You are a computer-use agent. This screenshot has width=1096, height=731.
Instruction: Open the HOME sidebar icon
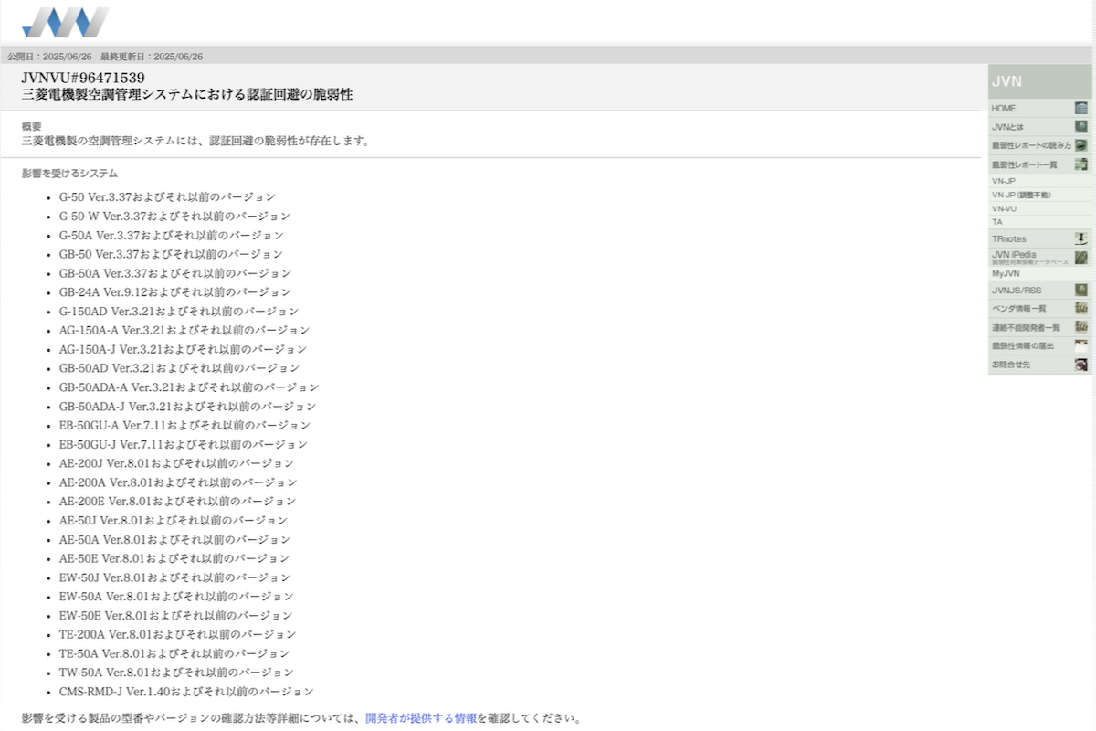pyautogui.click(x=1081, y=108)
